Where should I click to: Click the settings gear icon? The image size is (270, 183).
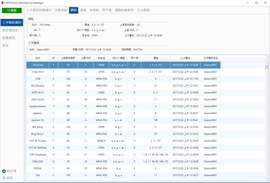click(4, 171)
